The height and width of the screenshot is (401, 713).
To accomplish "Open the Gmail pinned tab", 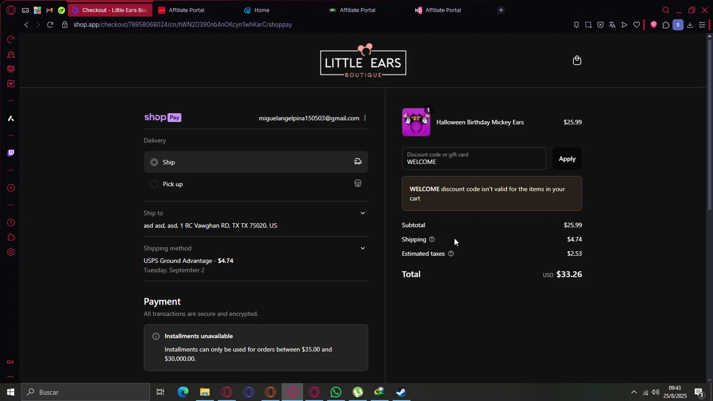I will tap(49, 10).
